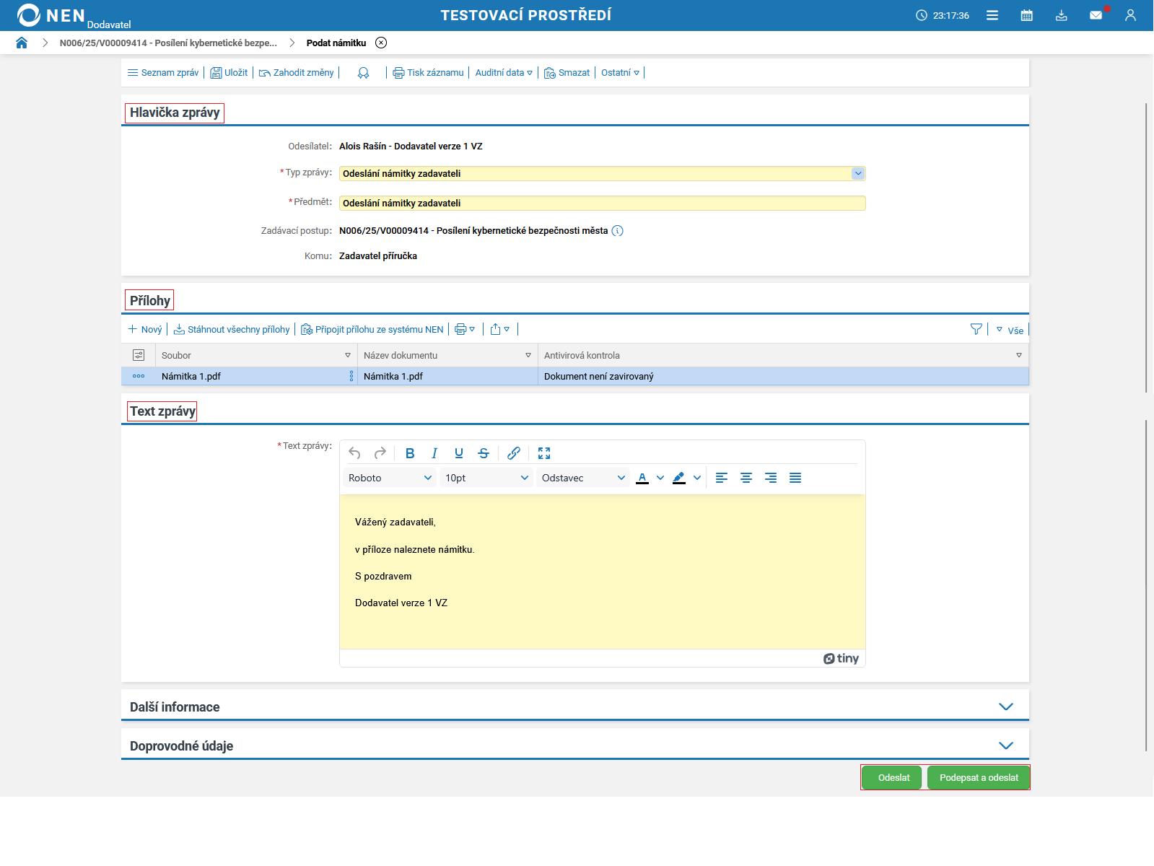
Task: Open the Typ zprávy dropdown
Action: pos(857,173)
